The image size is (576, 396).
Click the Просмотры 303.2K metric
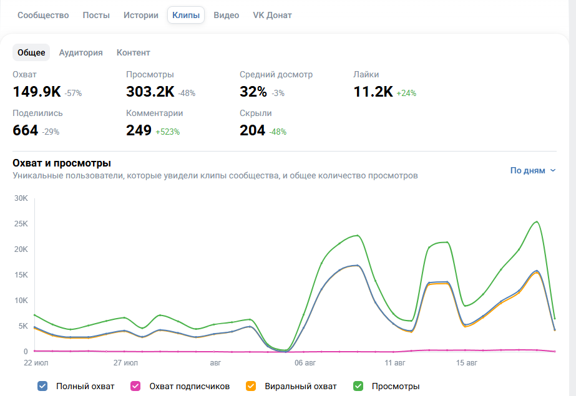point(160,85)
